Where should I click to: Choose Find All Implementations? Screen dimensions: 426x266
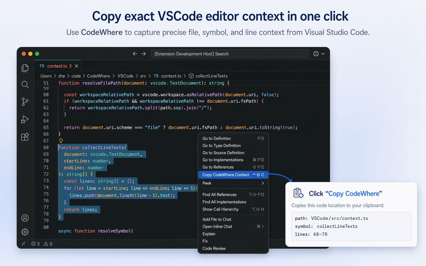tap(233, 202)
